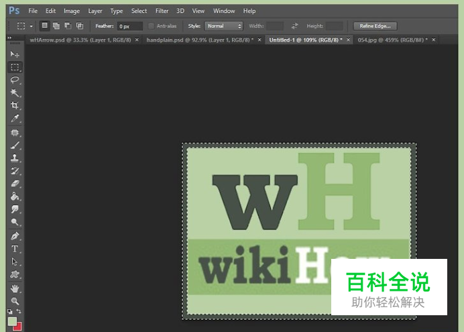
Task: Select the Move tool
Action: [15, 54]
